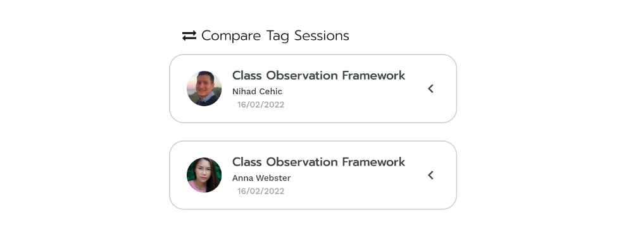Select the Compare Tag Sessions heading
Viewport: 633px width, 234px height.
(275, 36)
